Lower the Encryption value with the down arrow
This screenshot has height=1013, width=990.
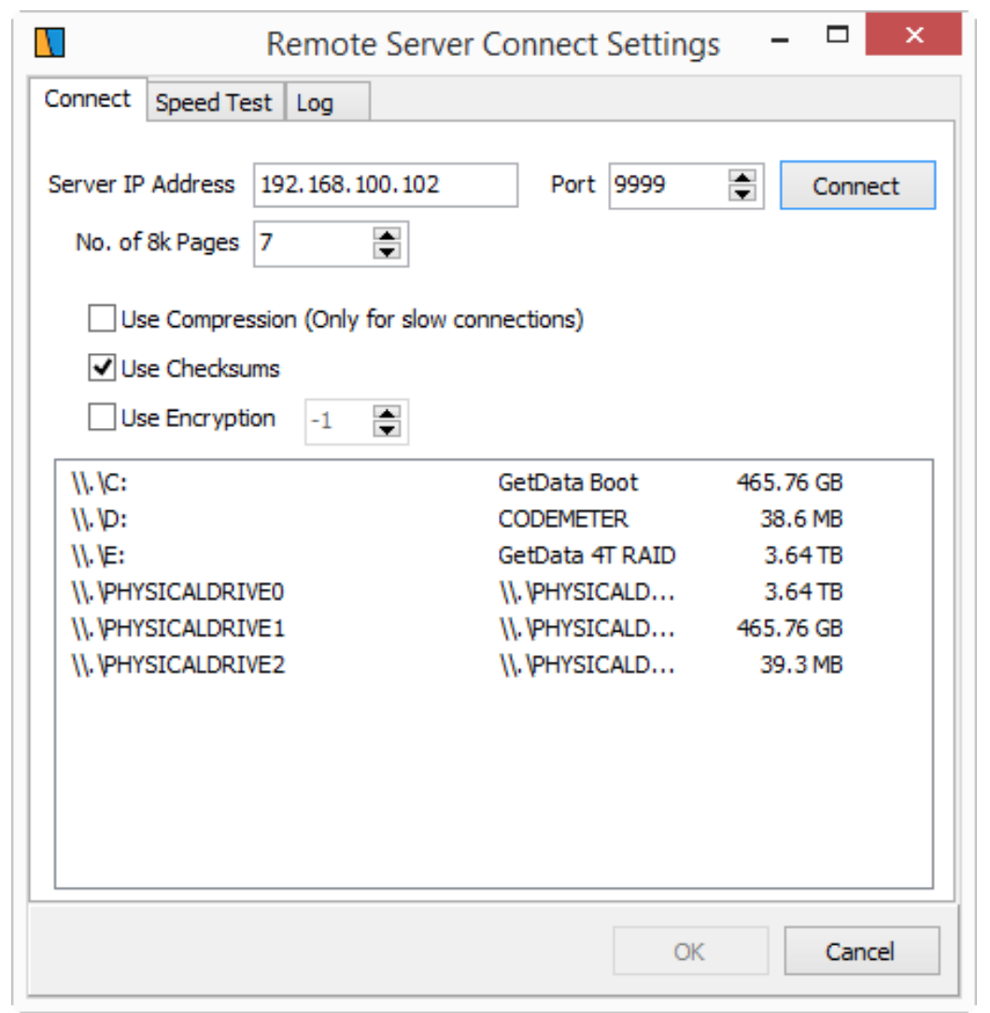(387, 430)
